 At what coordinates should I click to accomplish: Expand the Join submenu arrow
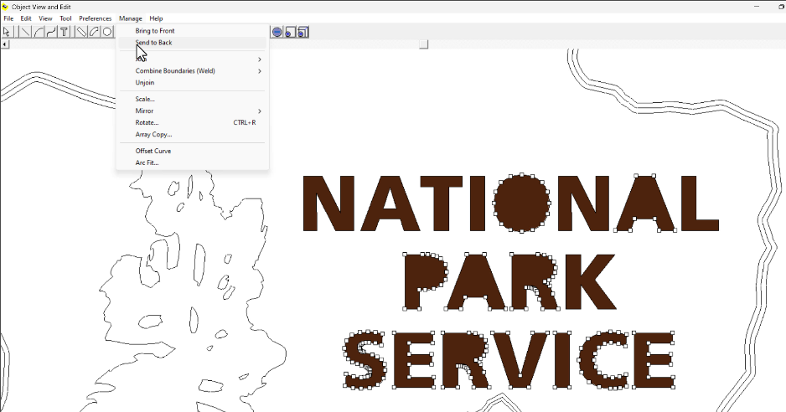[x=260, y=59]
